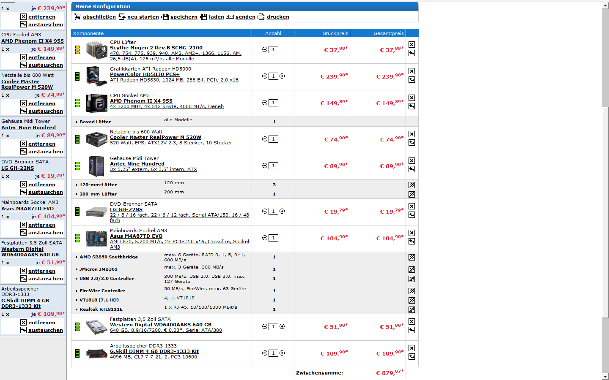Swap Antec Nine Hundred using table exchange icon
Image resolution: width=609 pixels, height=380 pixels.
[x=411, y=169]
